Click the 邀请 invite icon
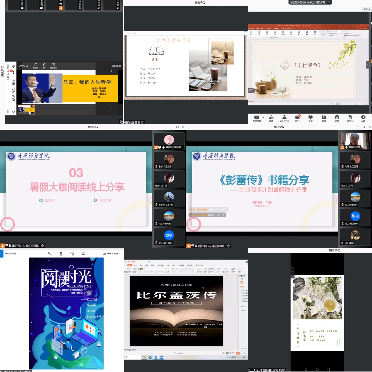Screen dimensions: 372x372 271,118
